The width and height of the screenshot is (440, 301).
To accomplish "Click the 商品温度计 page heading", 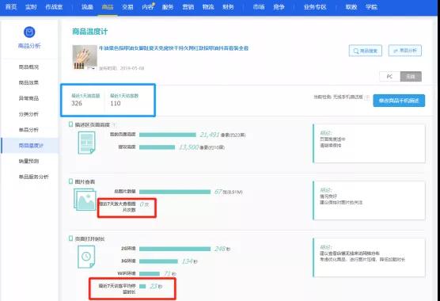I will (89, 32).
